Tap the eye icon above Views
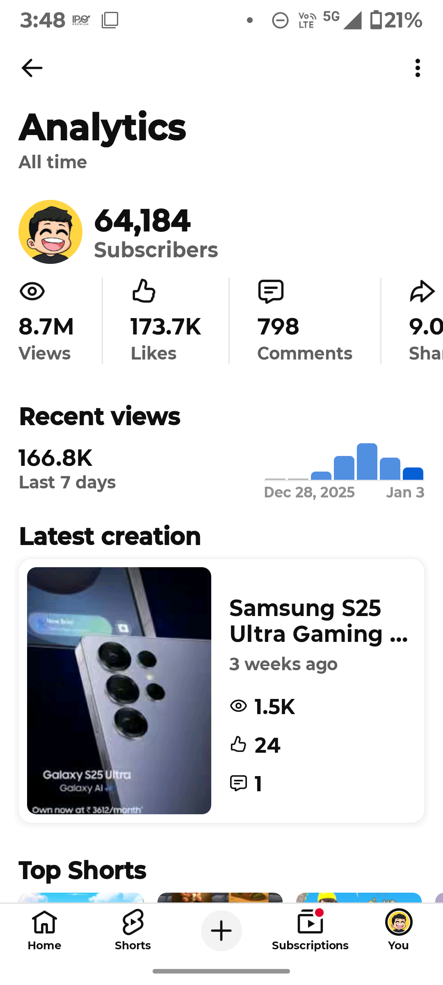Image resolution: width=443 pixels, height=985 pixels. click(32, 292)
